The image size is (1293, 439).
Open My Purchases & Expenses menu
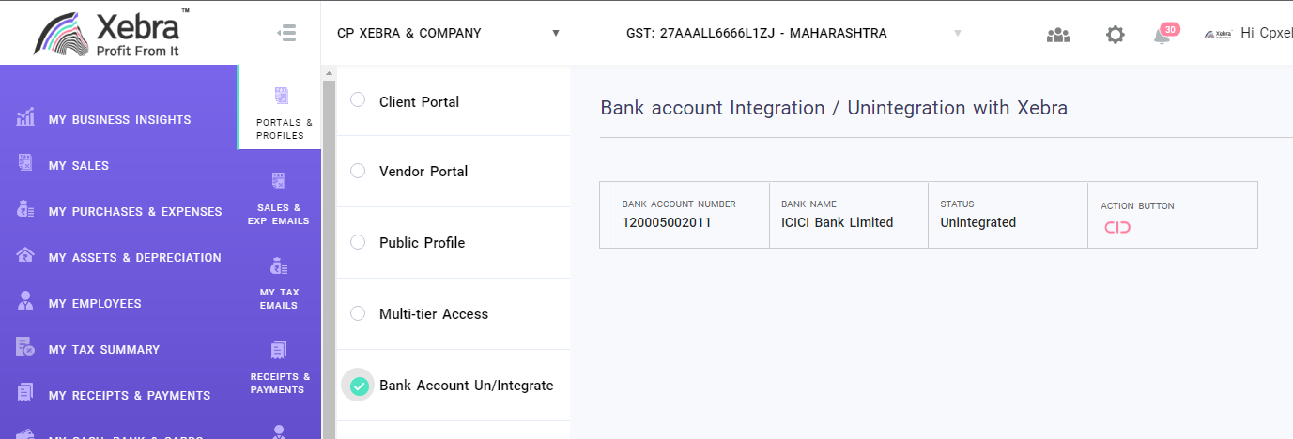(135, 211)
